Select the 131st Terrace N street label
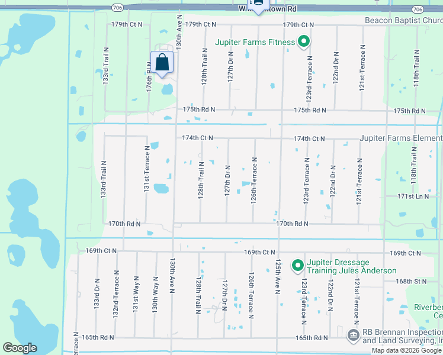Screen dimensions: 443x355 [147, 169]
